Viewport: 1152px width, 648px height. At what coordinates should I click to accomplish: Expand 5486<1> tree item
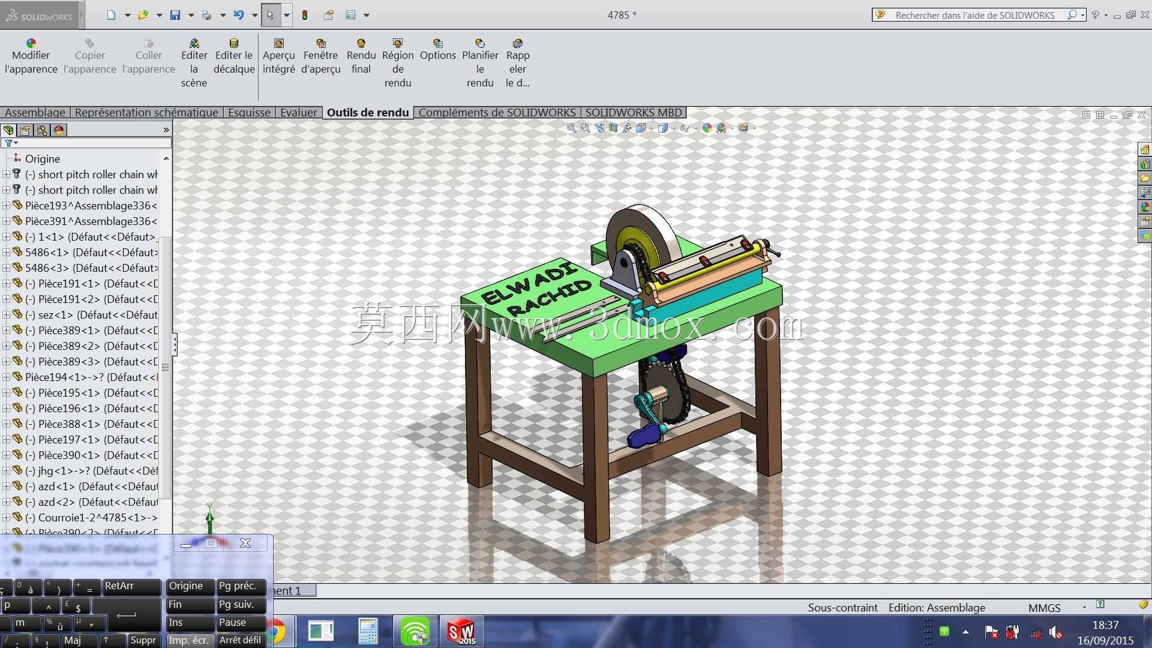point(6,252)
